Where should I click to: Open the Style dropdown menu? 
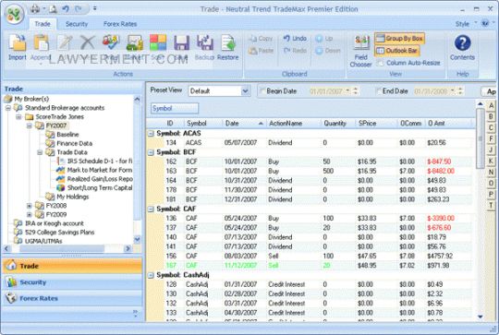point(465,24)
